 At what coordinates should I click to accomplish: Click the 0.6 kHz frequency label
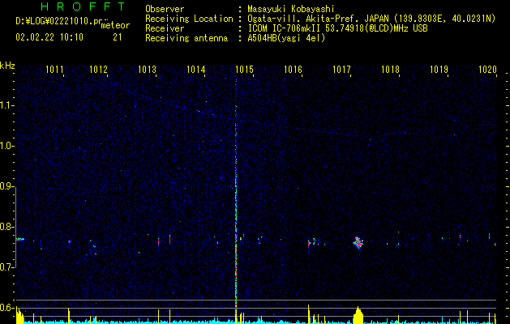6,308
